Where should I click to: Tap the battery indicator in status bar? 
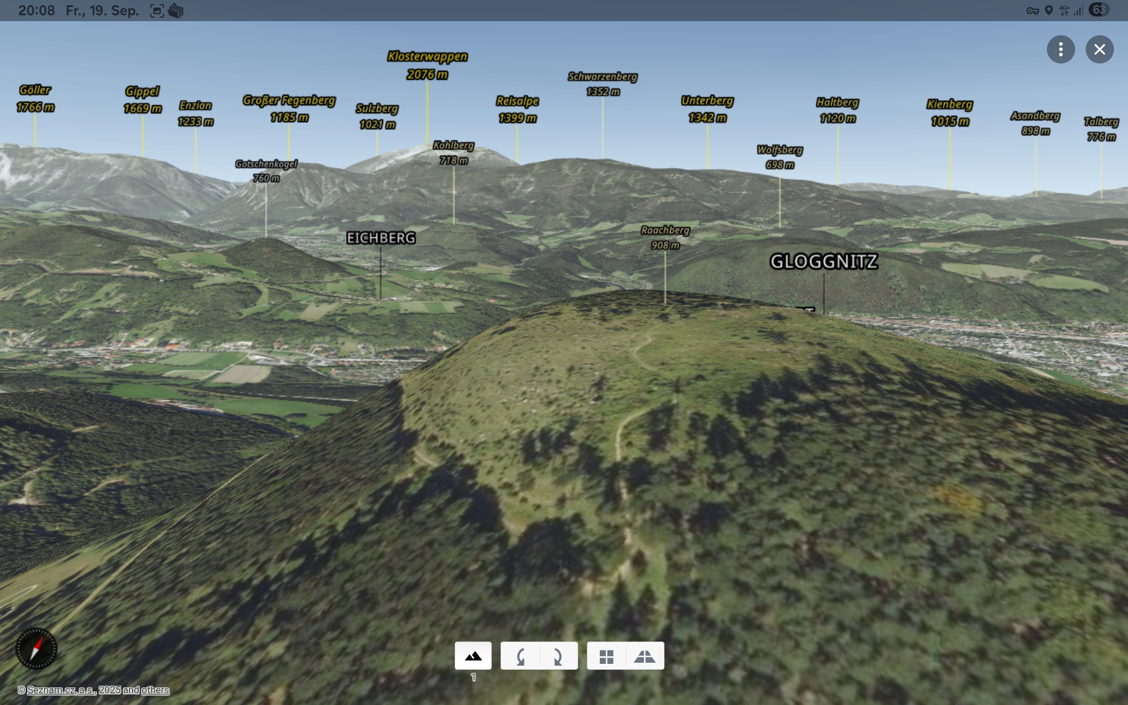pos(1099,10)
